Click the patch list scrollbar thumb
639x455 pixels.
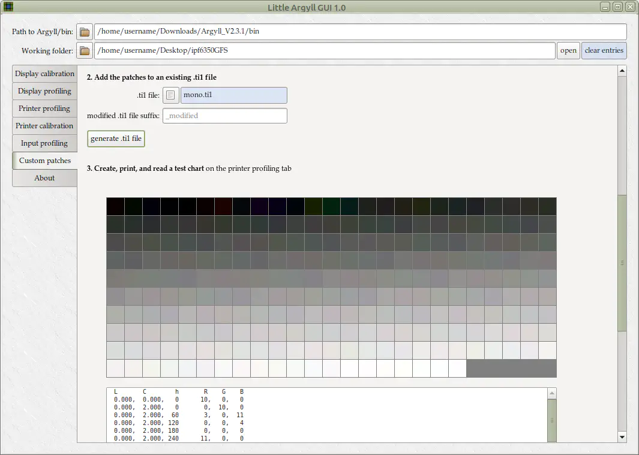[552, 420]
